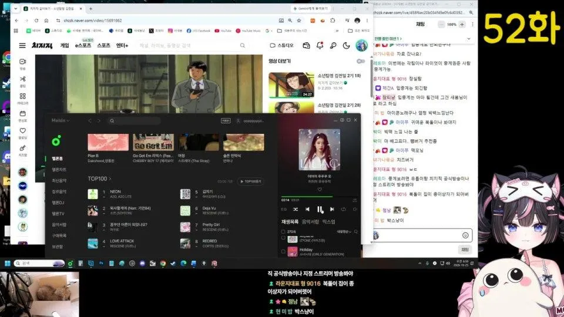This screenshot has width=564, height=317.
Task: Zoom out chat popup with minus button
Action: pos(441,25)
